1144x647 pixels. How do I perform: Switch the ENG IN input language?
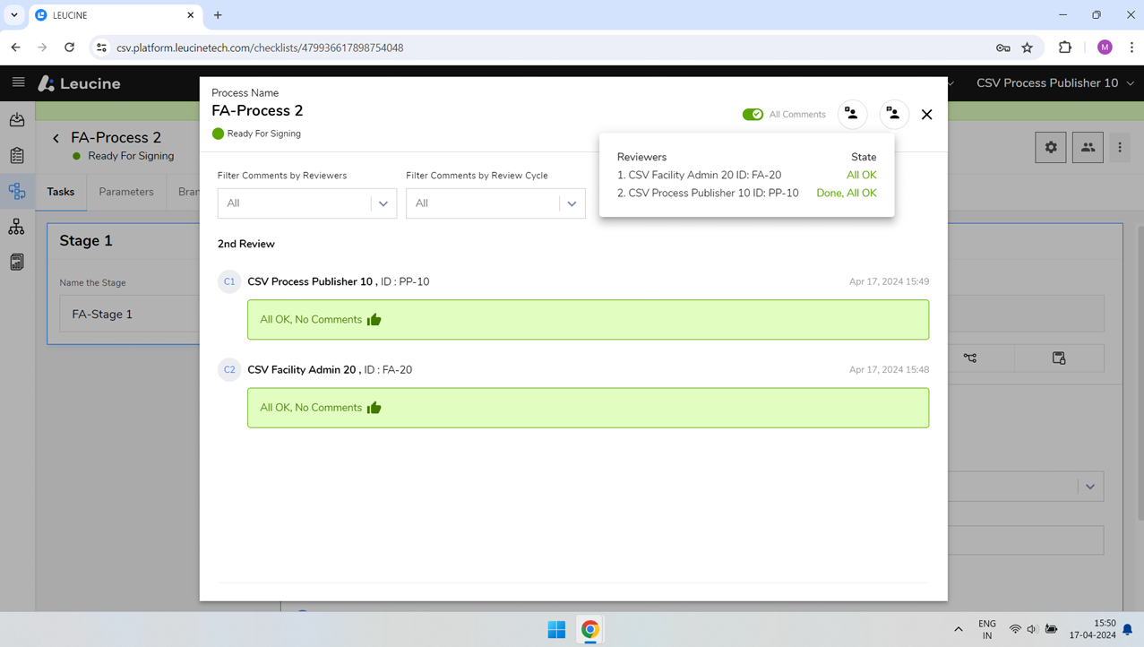coord(986,629)
